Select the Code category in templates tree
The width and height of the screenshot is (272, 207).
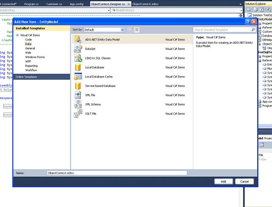(29, 40)
